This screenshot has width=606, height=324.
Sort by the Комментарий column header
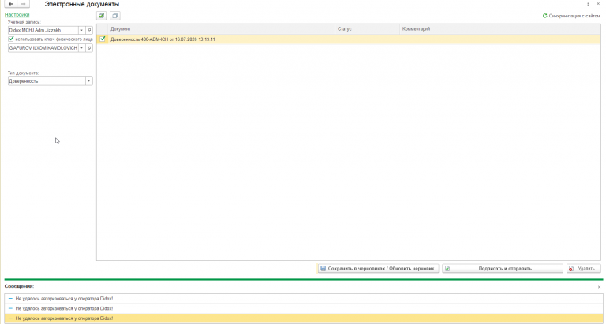(x=499, y=29)
